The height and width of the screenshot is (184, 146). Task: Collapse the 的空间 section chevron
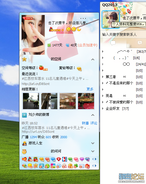pos(93,59)
